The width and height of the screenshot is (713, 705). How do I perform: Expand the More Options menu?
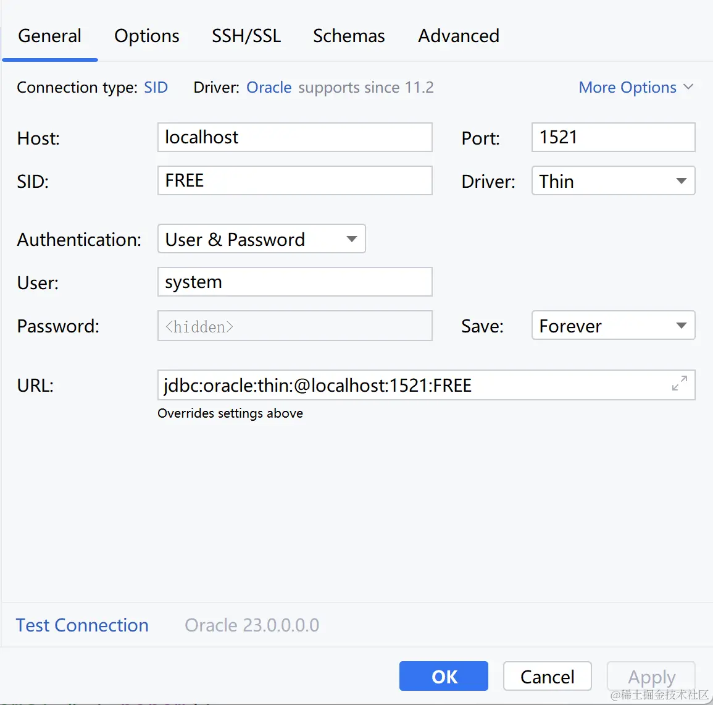pyautogui.click(x=635, y=87)
